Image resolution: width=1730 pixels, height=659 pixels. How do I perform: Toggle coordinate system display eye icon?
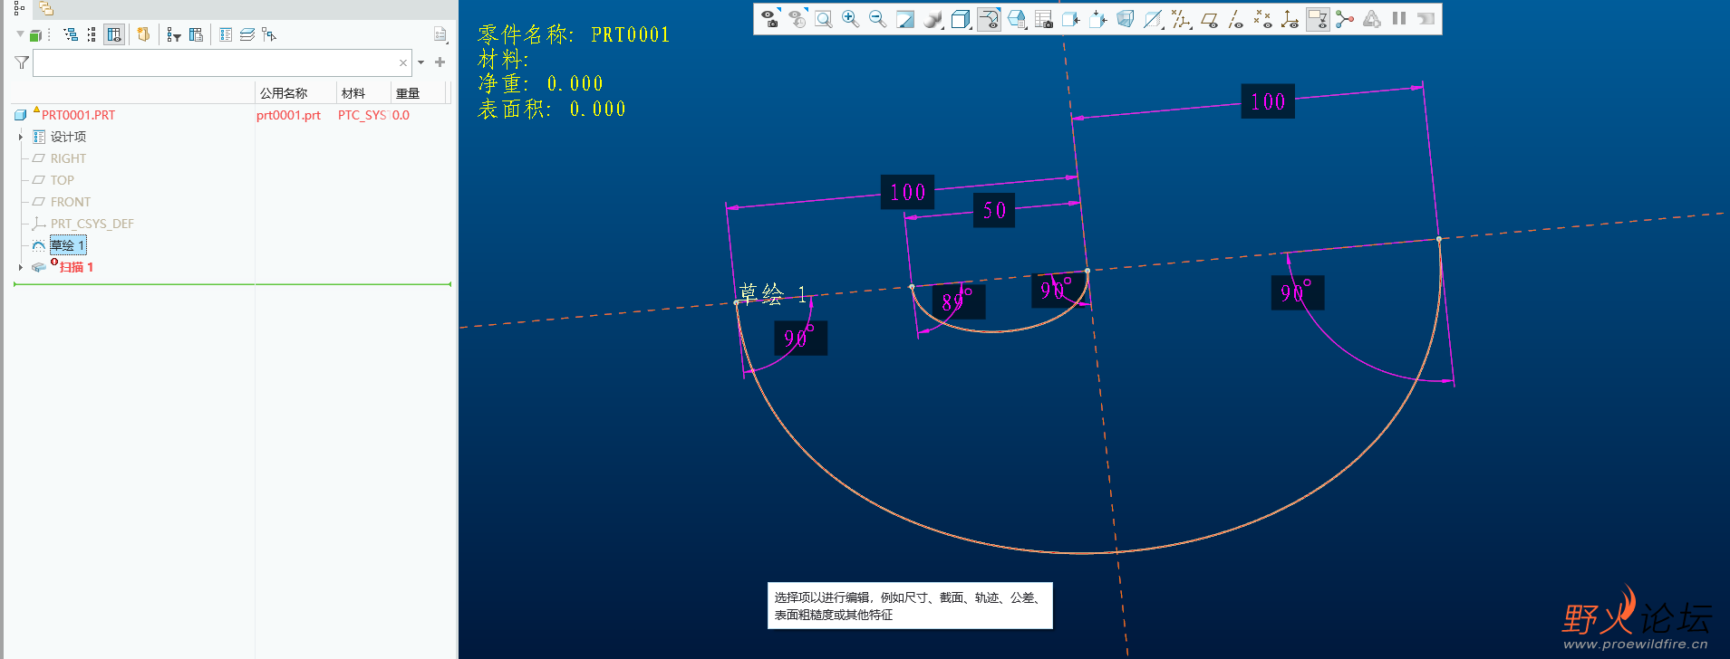(1290, 19)
